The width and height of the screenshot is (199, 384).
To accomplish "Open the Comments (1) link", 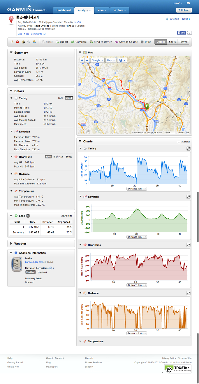I will coord(38,34).
